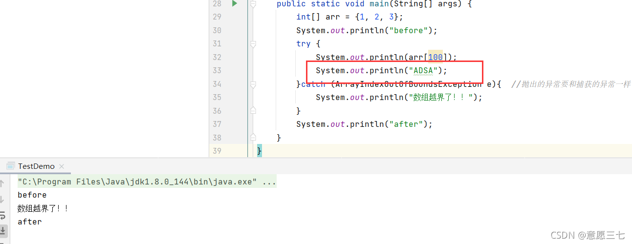Toggle soft-wrap in Run console toolbar
The height and width of the screenshot is (244, 632).
pos(2,215)
